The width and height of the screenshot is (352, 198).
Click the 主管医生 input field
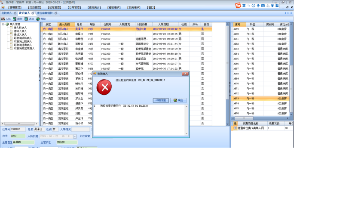pyautogui.click(x=24, y=142)
